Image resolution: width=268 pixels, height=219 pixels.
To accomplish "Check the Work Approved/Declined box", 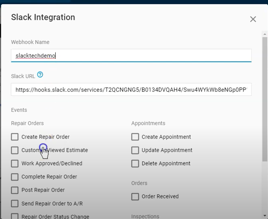I will (x=15, y=163).
